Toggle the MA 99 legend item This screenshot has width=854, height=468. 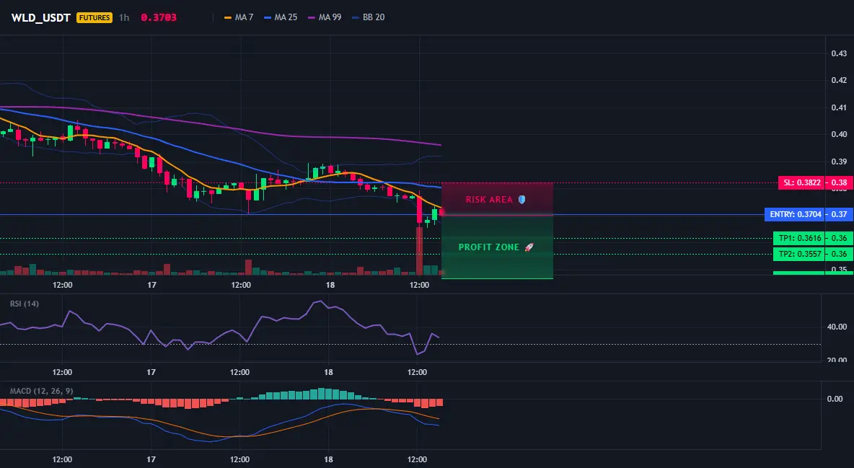click(325, 17)
